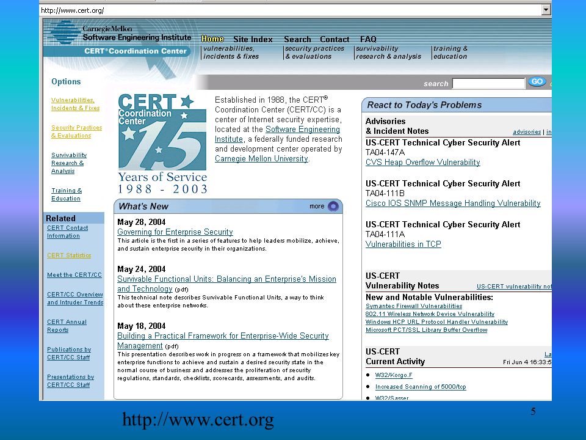Click Training & Education sidebar link
Screen dimensions: 586x440
[x=67, y=194]
